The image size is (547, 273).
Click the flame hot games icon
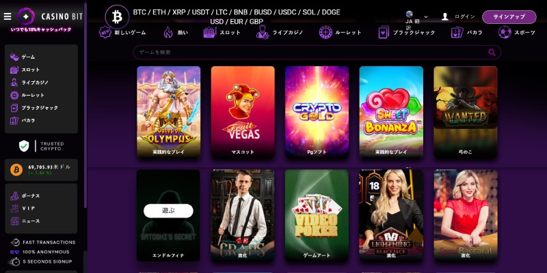[x=168, y=32]
